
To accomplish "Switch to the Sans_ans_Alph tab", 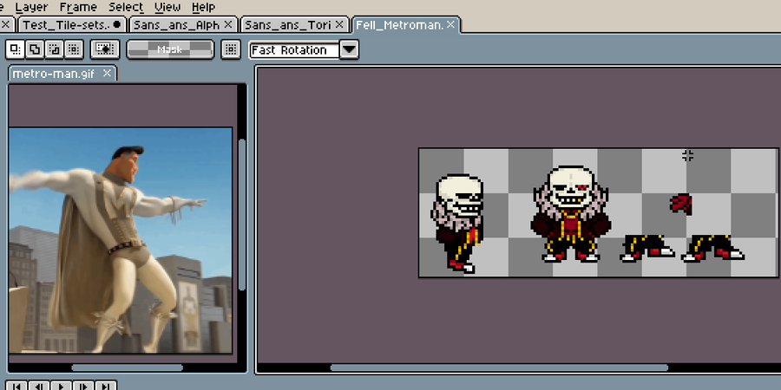I will pyautogui.click(x=182, y=24).
